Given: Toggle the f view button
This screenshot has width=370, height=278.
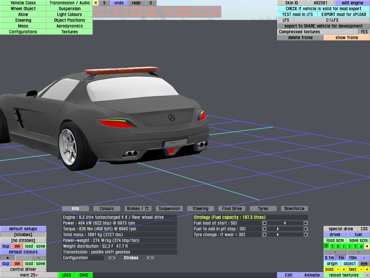Looking at the screenshot, I should (332, 246).
